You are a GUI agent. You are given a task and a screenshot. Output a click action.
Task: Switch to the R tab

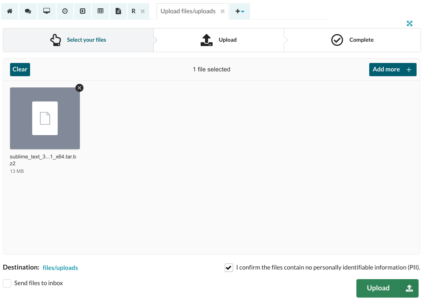[134, 11]
